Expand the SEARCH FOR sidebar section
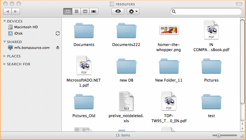Viewport: 246px width, 140px height. click(x=4, y=64)
